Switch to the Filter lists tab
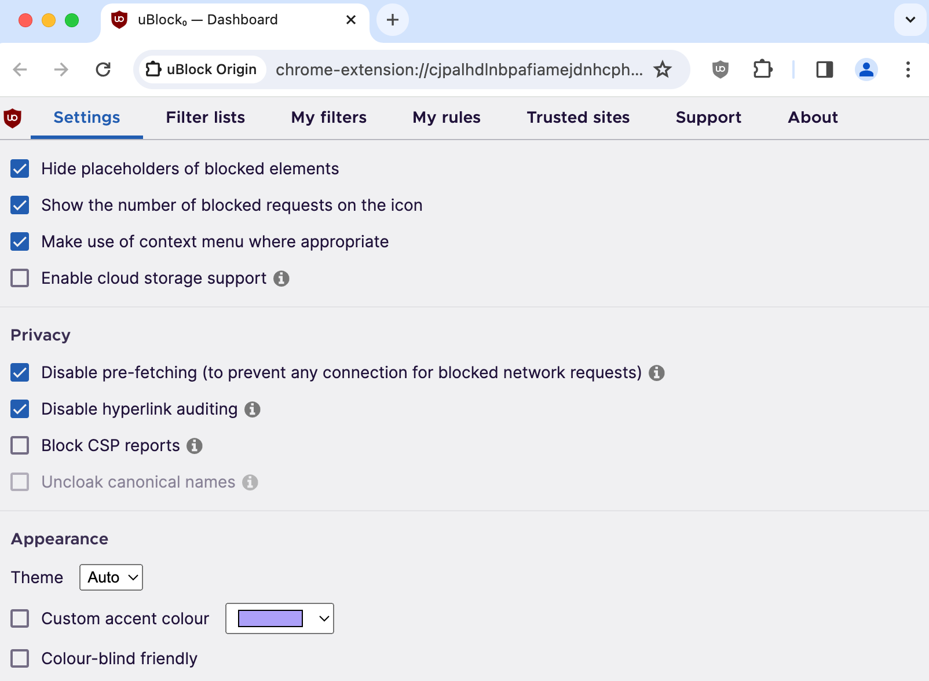 [x=206, y=118]
